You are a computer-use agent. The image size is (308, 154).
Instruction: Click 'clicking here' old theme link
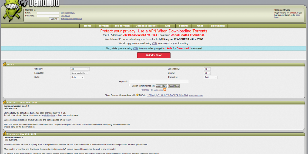50,115
